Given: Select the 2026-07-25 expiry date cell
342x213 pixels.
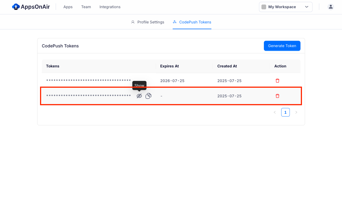Looking at the screenshot, I should (172, 81).
